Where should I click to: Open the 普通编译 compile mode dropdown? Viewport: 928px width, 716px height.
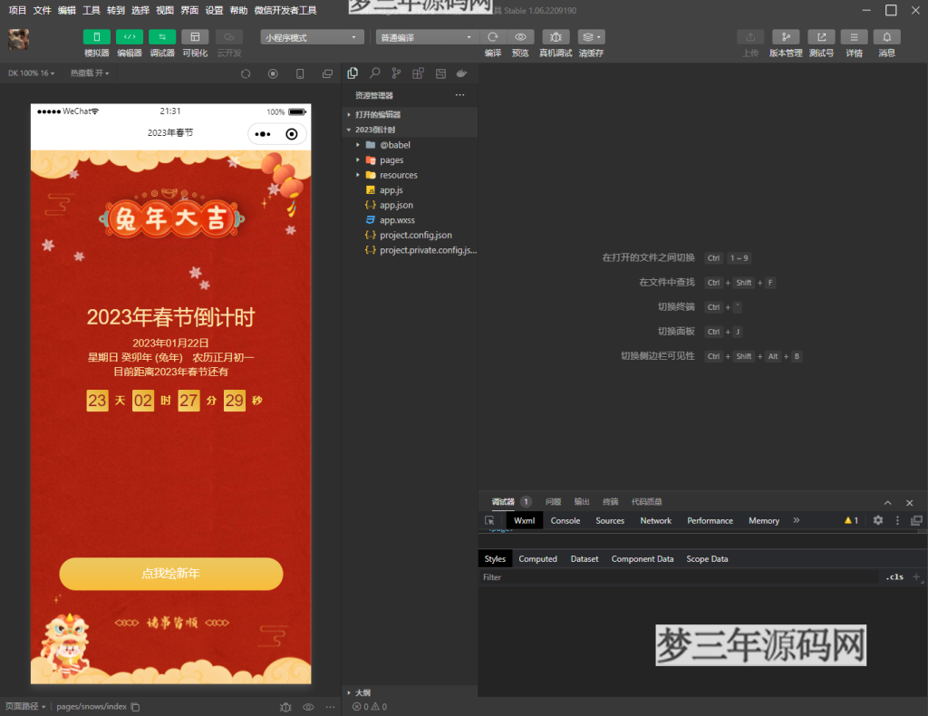[x=426, y=36]
